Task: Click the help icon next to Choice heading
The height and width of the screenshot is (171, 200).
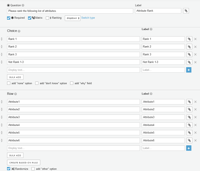Action: (x=19, y=31)
